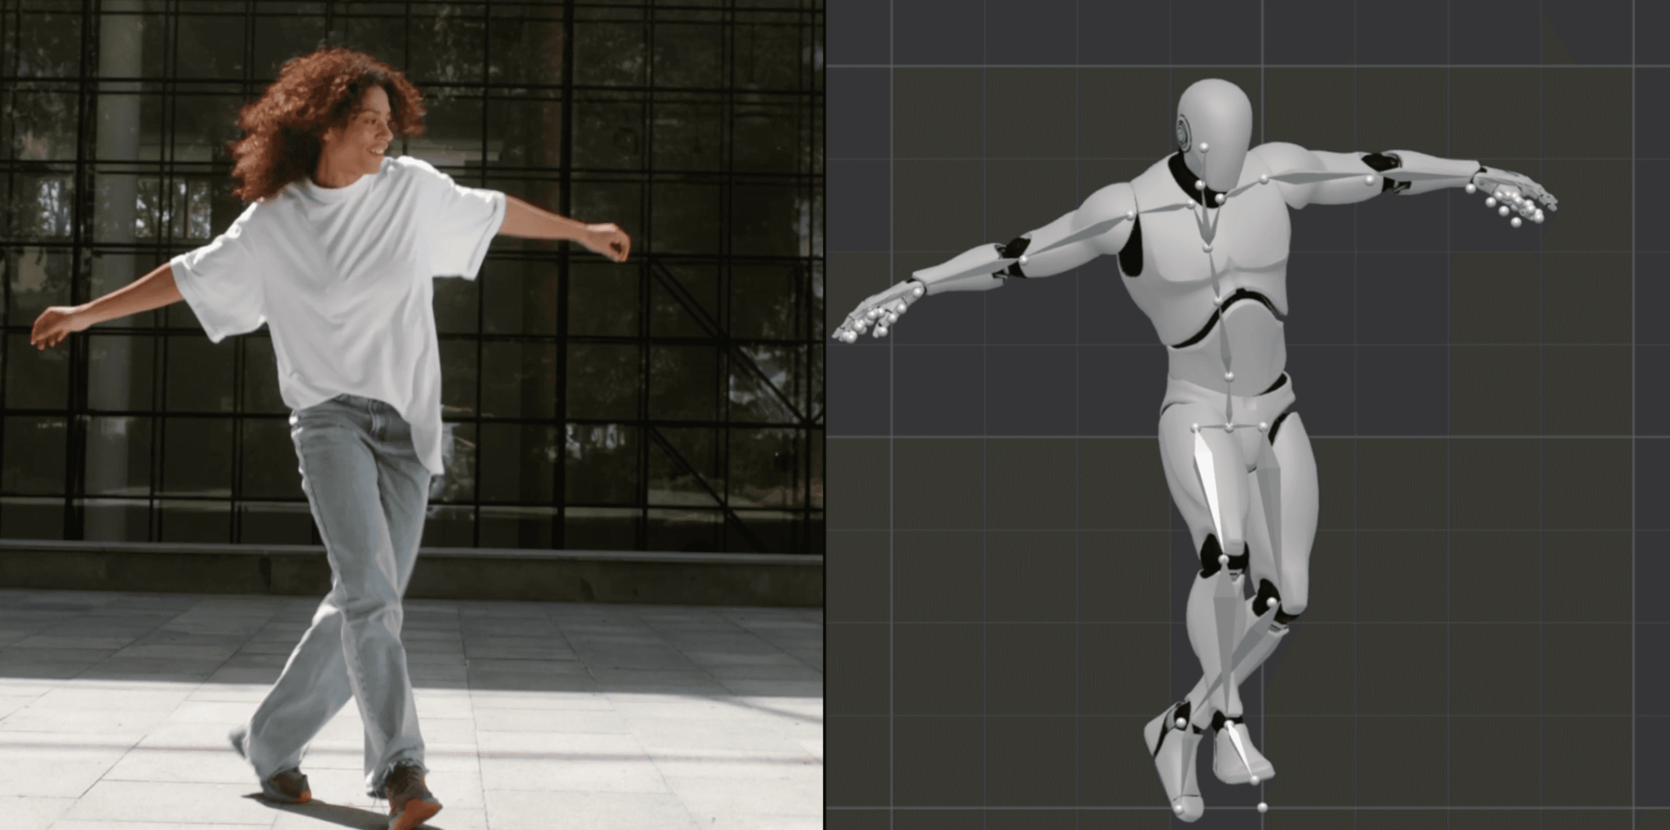Select the raised arm's elbow joint
The image size is (1670, 830).
pyautogui.click(x=1369, y=180)
